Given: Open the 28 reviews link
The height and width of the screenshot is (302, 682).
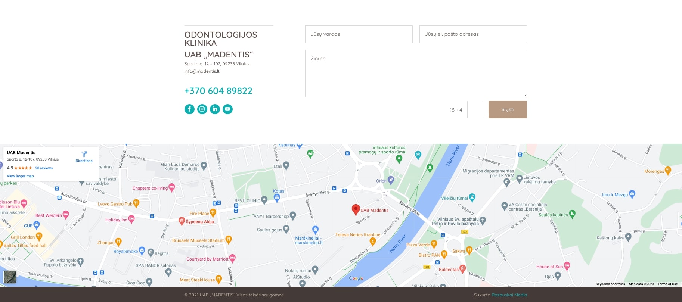Looking at the screenshot, I should pos(44,168).
